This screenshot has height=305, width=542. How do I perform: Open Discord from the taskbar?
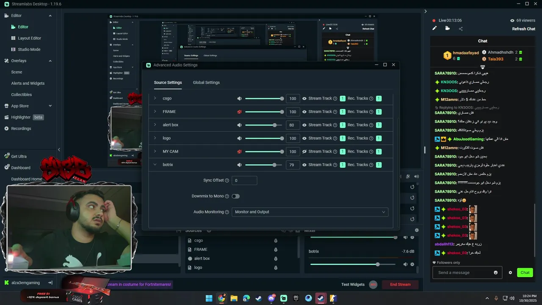[271, 298]
